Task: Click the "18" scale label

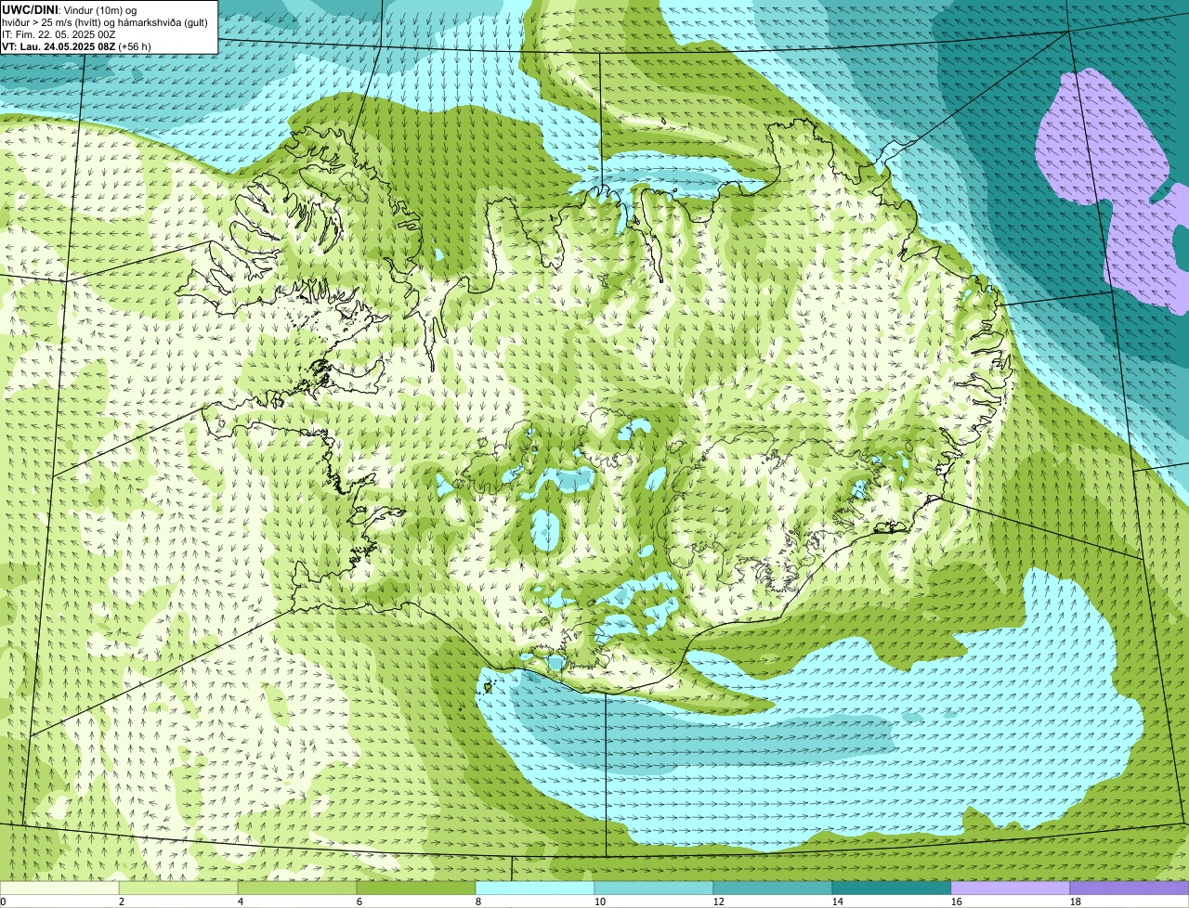Action: tap(1076, 902)
